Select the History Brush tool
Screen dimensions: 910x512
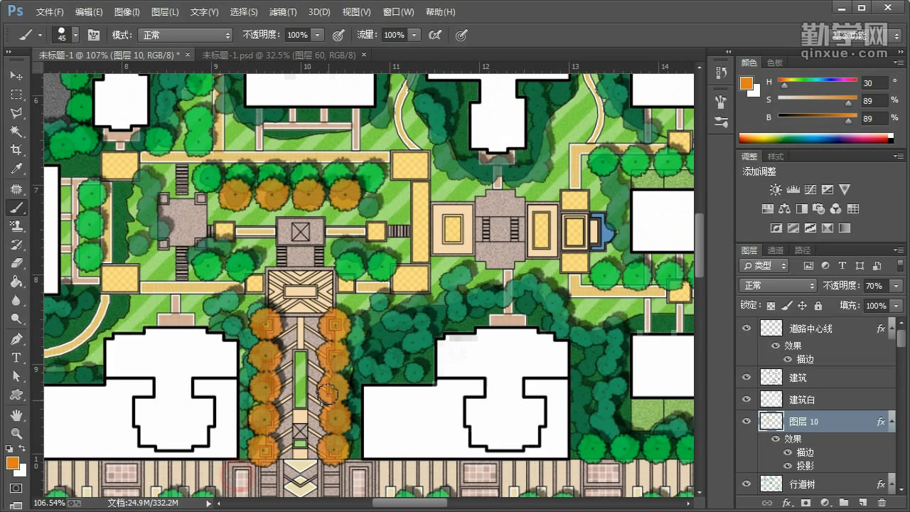tap(16, 245)
